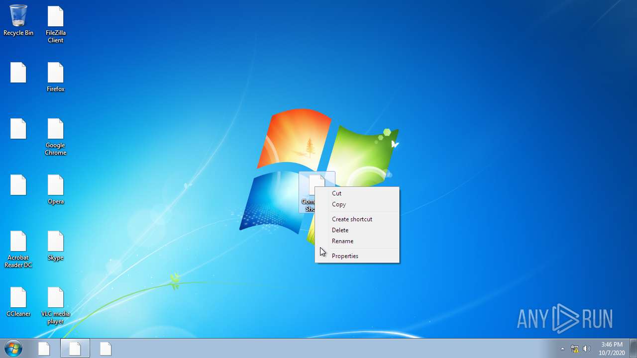Select the Acrobat Reader DC desktop icon
This screenshot has height=358, width=637.
pos(18,249)
